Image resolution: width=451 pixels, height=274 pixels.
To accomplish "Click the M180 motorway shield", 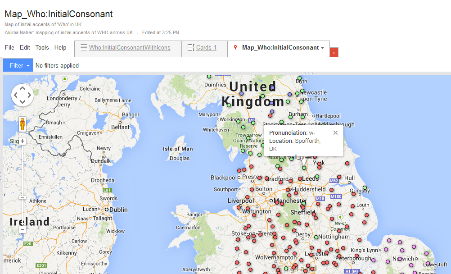I will tap(336, 196).
